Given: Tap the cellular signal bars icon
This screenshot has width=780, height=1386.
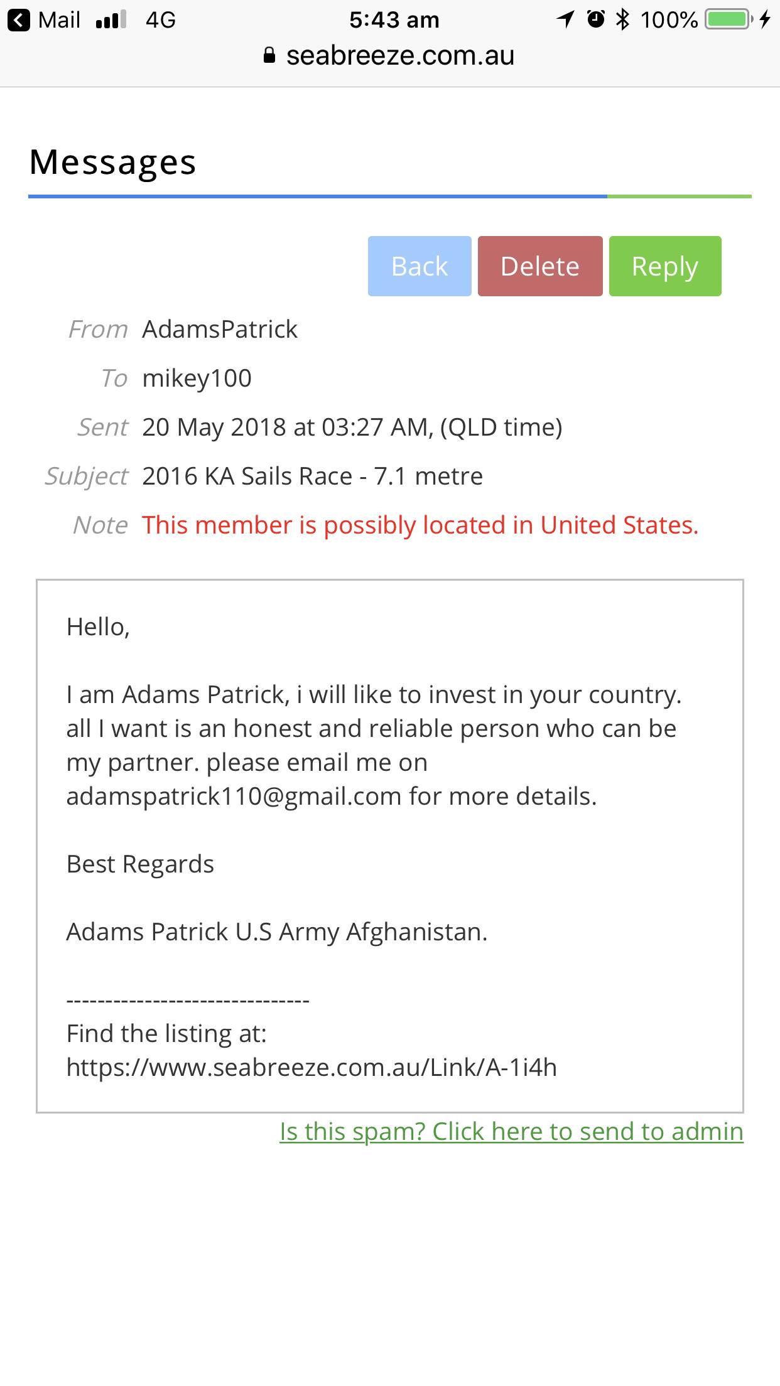Looking at the screenshot, I should point(111,20).
